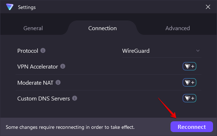Click the Moderate NAT Plus upgrade badge
This screenshot has height=136, width=217.
(190, 83)
